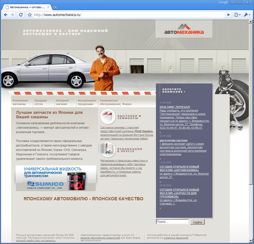Viewport: 254px width, 244px height.
Task: Open the новый магазин «Автомеханика» news headline
Action: [179, 168]
